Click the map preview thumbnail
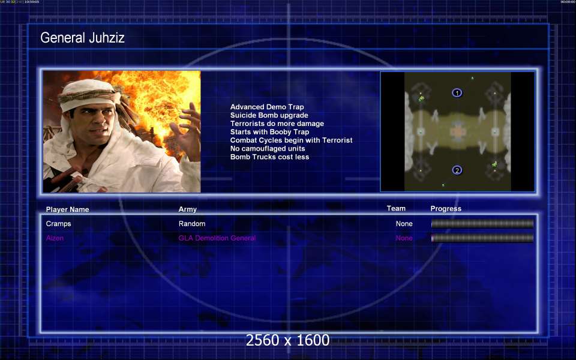576x360 pixels. pyautogui.click(x=457, y=131)
